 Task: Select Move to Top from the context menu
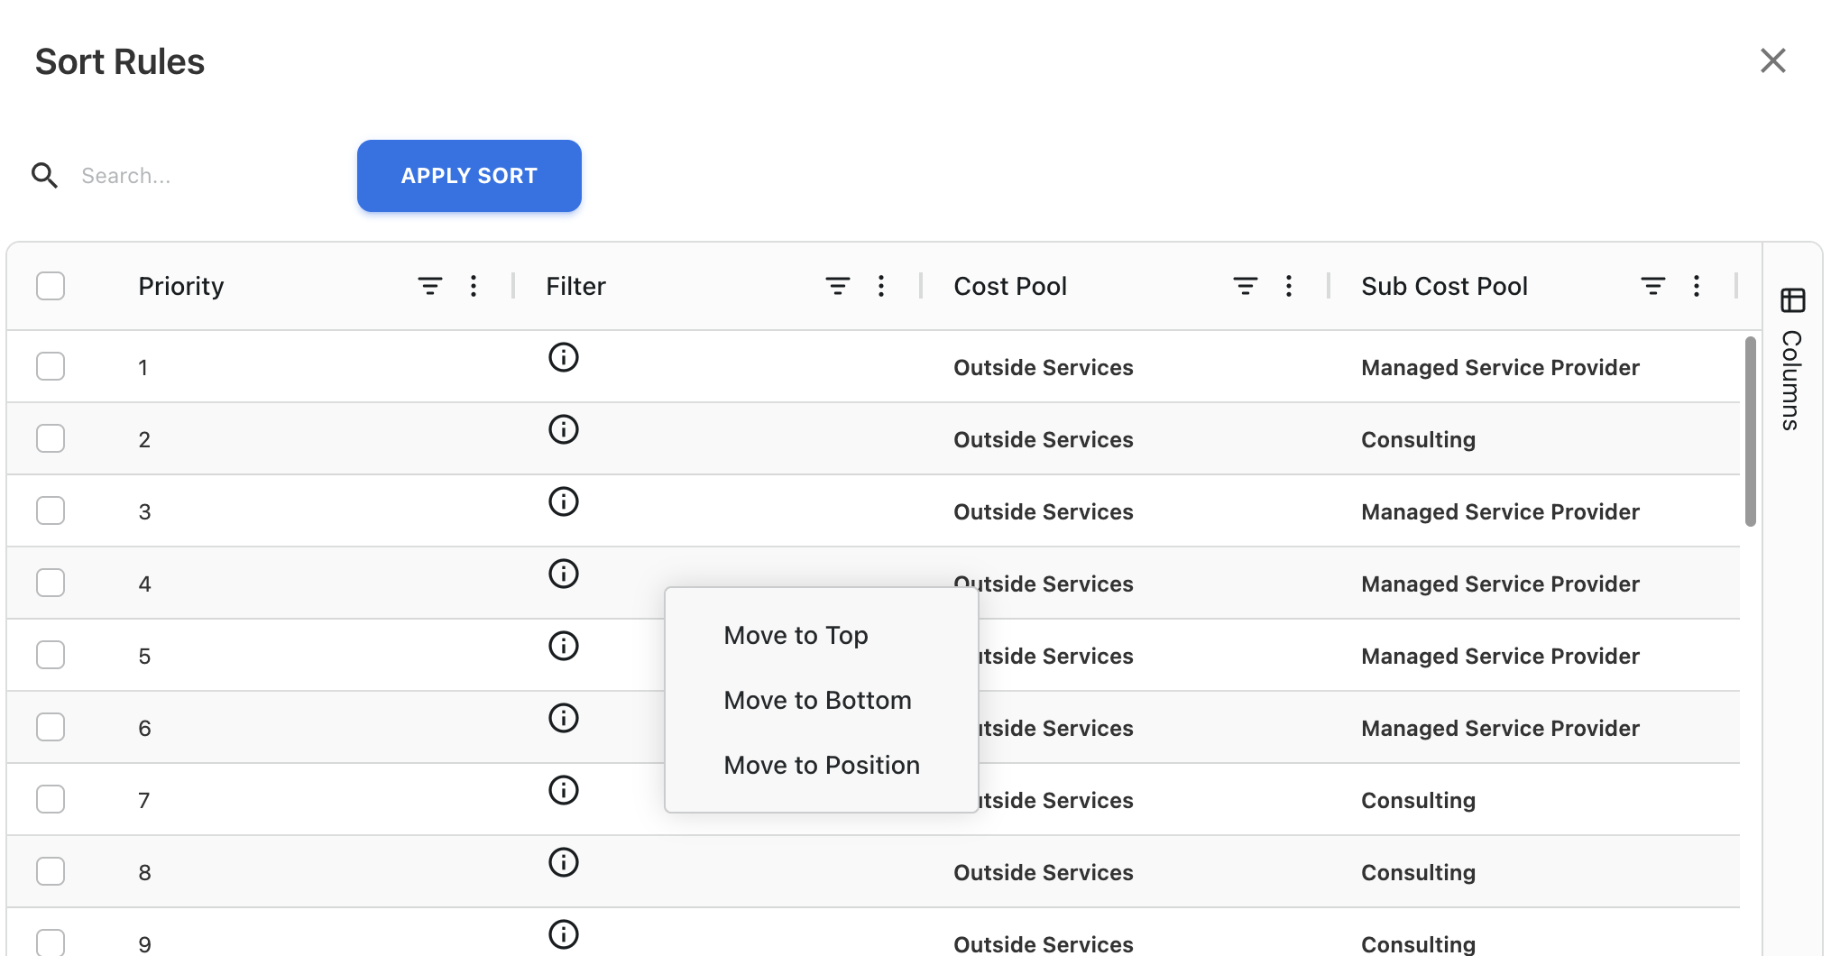click(x=796, y=635)
